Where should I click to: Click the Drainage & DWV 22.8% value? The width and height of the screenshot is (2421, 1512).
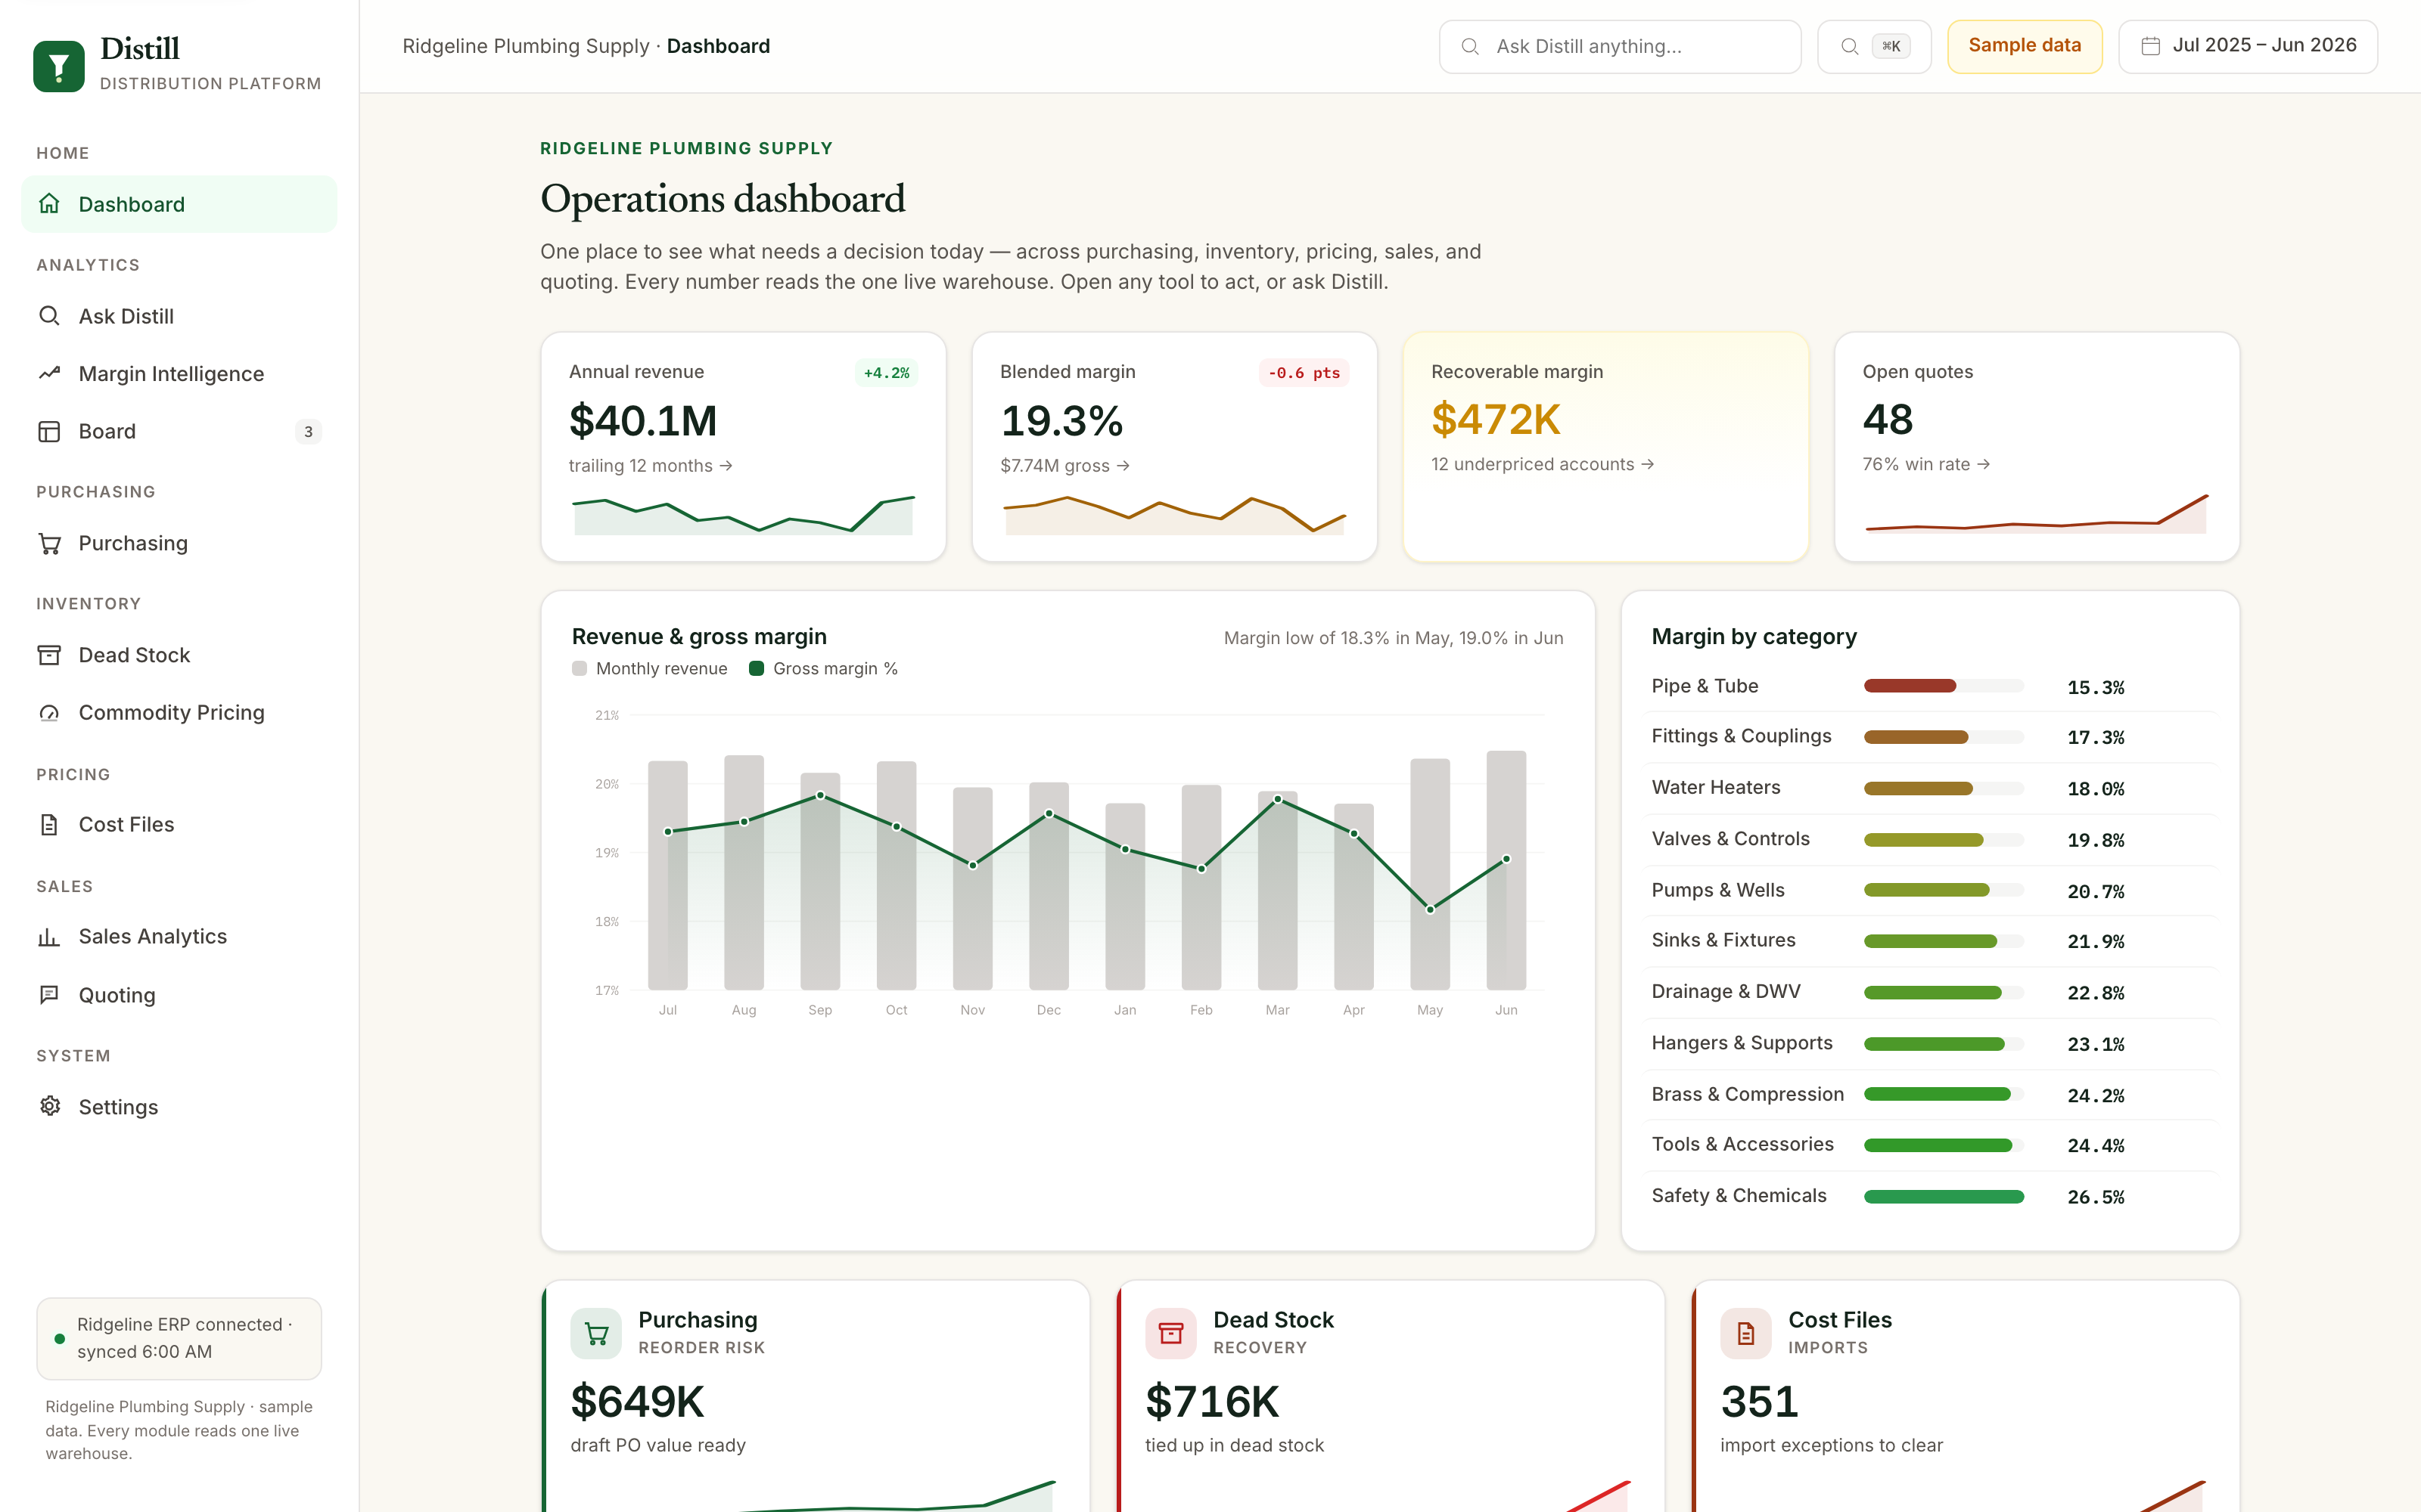pyautogui.click(x=2095, y=993)
